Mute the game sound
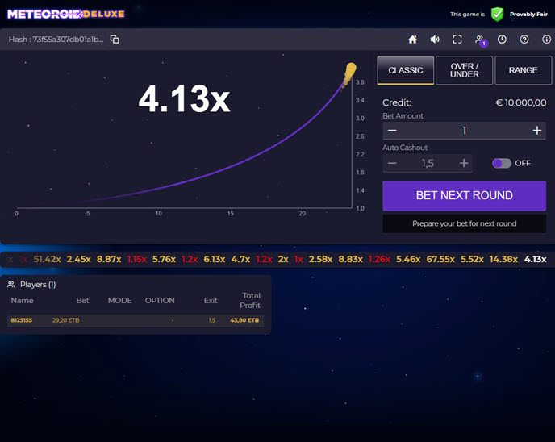The image size is (555, 442). coord(435,40)
